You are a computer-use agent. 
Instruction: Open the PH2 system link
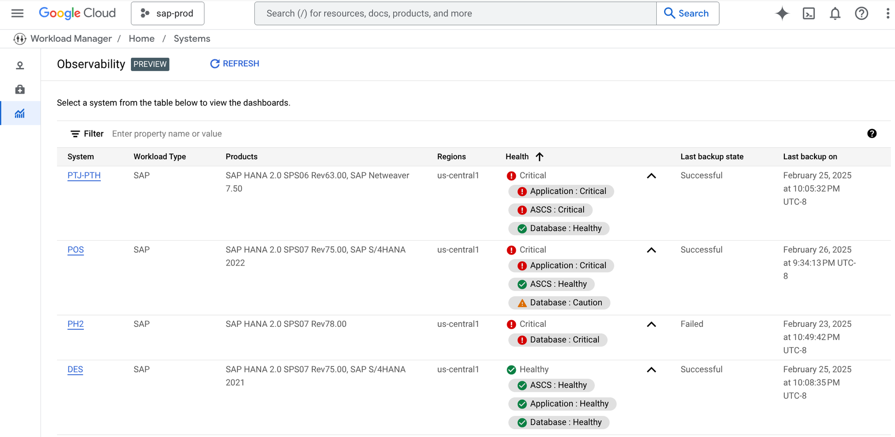point(75,324)
